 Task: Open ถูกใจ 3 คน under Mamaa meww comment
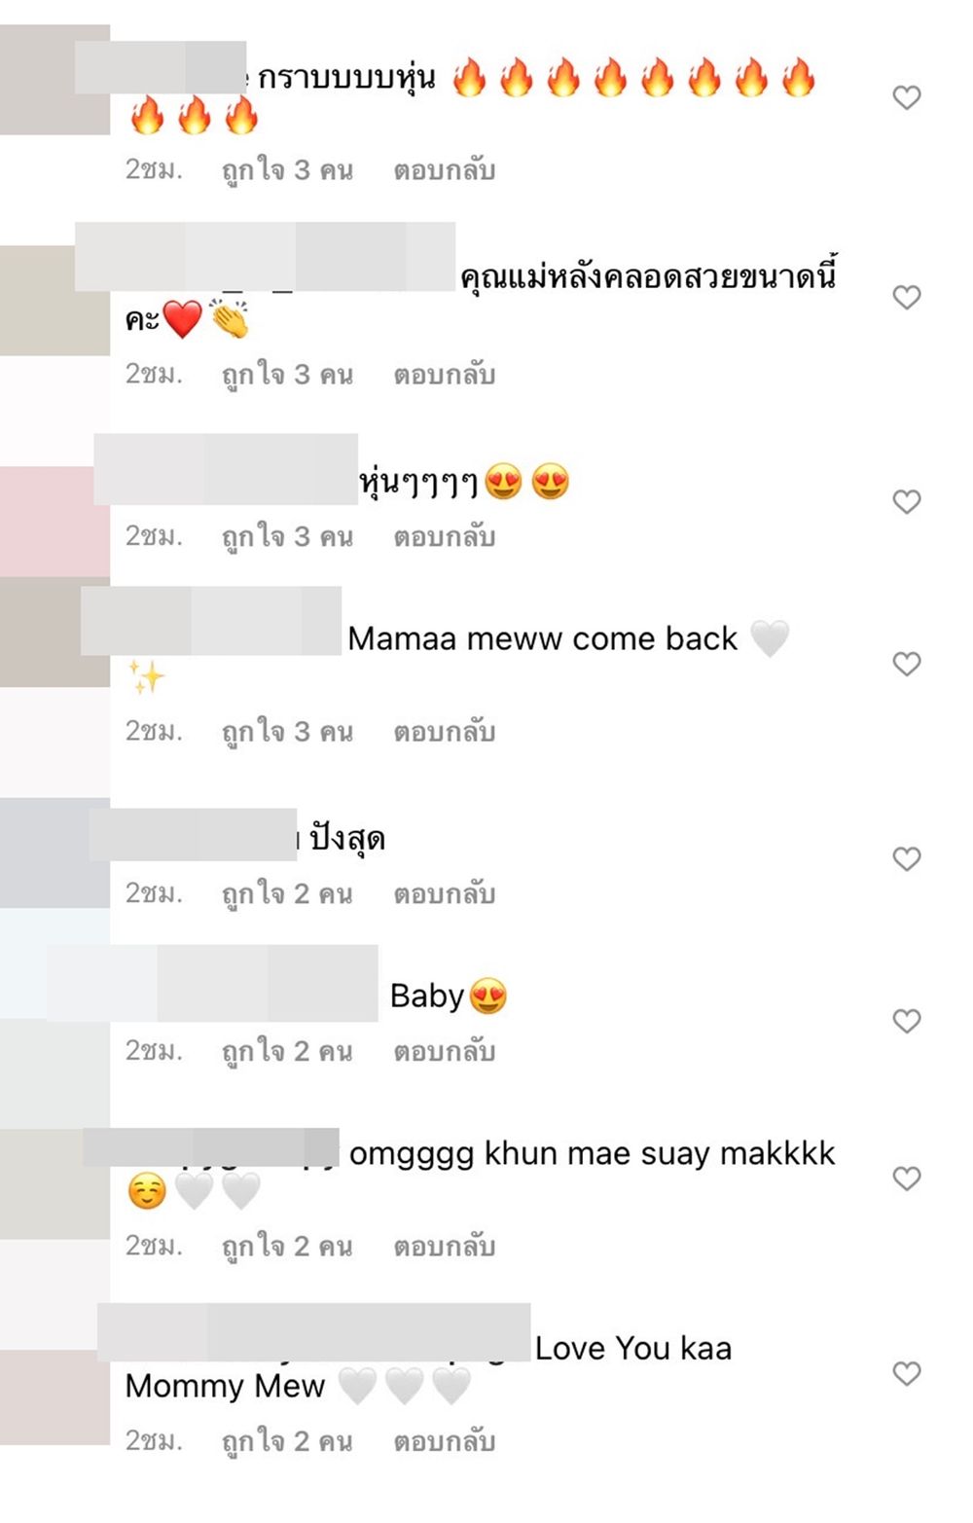tap(287, 732)
